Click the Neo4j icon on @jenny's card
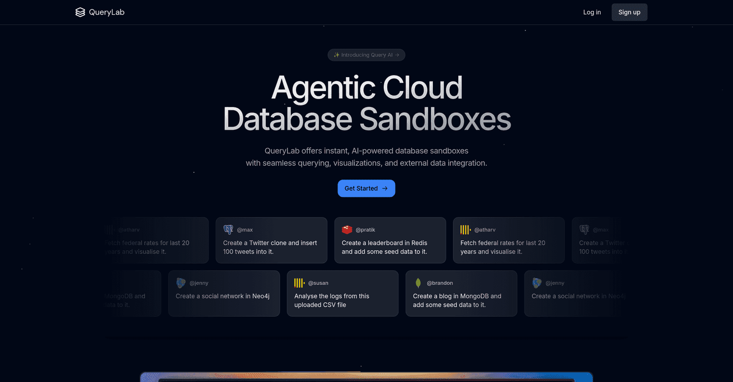Viewport: 733px width, 382px height. point(181,283)
